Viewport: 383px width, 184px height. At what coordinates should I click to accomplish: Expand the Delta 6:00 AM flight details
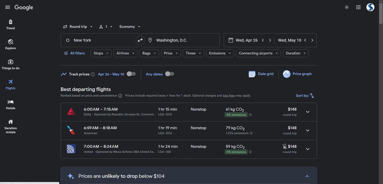308,112
